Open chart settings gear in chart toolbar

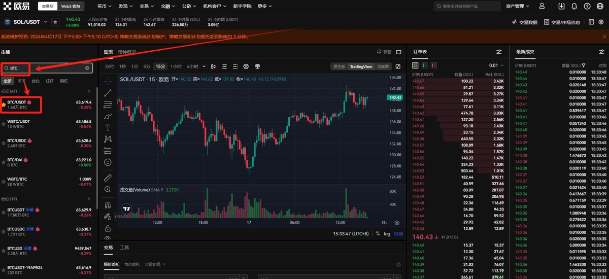(246, 66)
